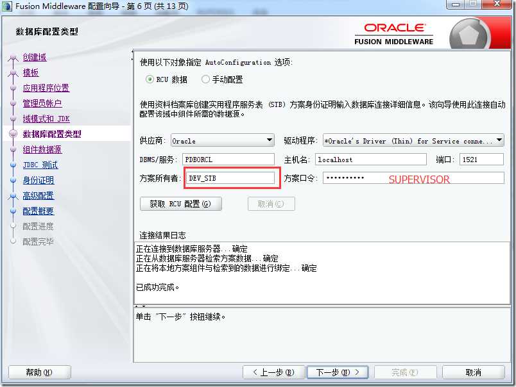Click the pentagon sphere emblem in the header
The height and width of the screenshot is (387, 516).
click(x=469, y=35)
